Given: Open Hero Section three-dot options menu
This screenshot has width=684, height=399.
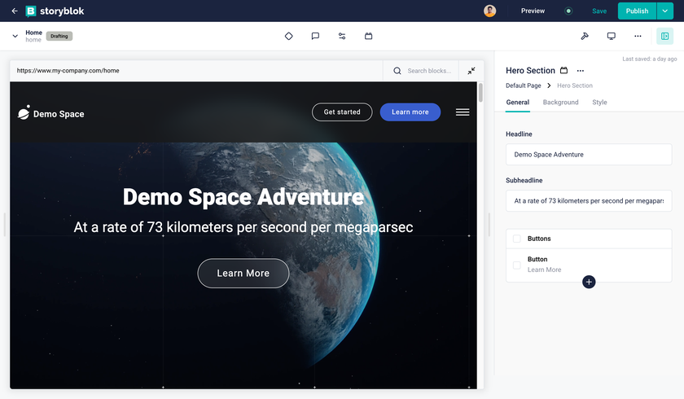Looking at the screenshot, I should point(581,71).
